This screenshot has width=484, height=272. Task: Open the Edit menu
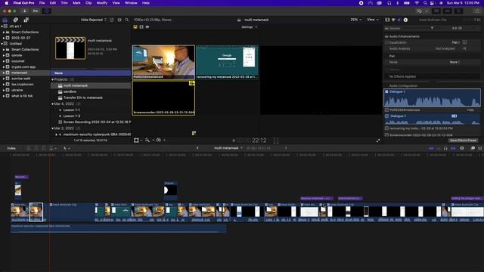pyautogui.click(x=53, y=3)
